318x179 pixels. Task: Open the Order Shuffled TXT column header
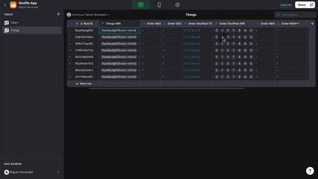coord(197,23)
